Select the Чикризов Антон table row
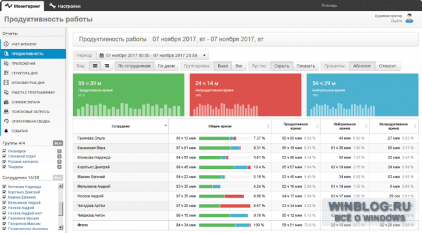The height and width of the screenshot is (233, 422). click(x=245, y=216)
